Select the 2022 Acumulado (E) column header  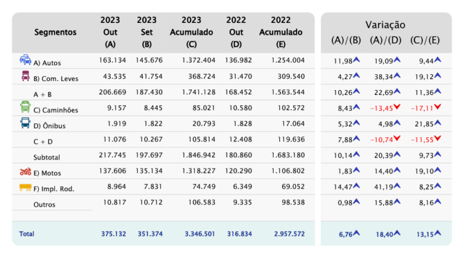tap(281, 32)
